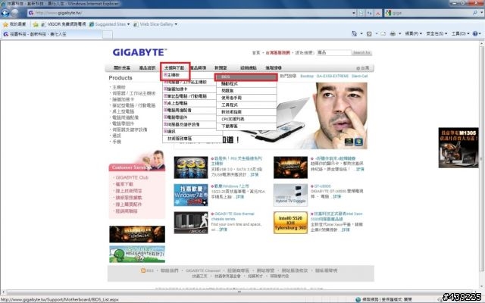Click the M1305 floating ad banner
The height and width of the screenshot is (303, 485).
coord(458,148)
